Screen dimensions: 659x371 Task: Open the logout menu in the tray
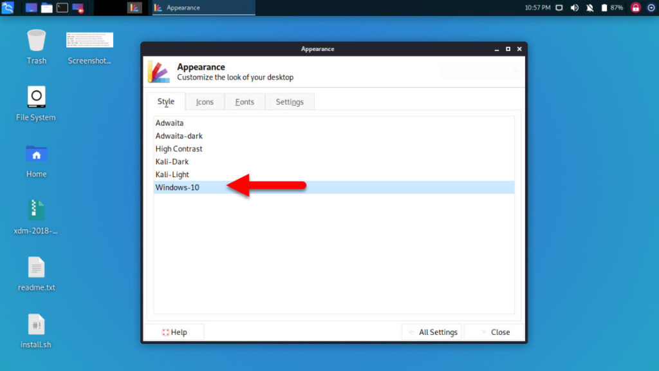[651, 8]
